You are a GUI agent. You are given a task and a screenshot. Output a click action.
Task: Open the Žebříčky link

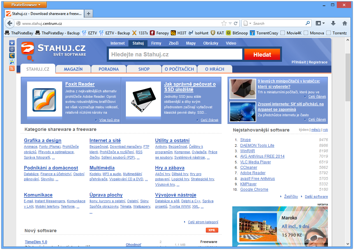pos(291,196)
